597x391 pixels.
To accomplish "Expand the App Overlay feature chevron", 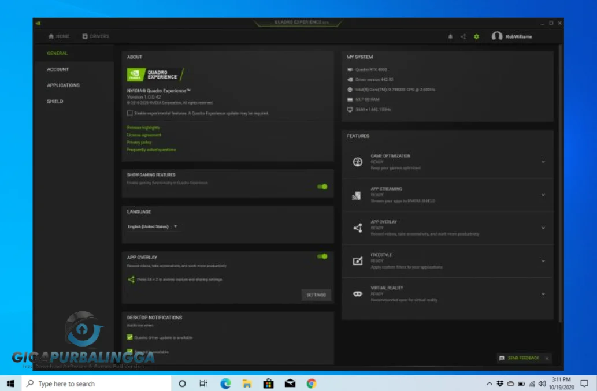I will pyautogui.click(x=543, y=228).
